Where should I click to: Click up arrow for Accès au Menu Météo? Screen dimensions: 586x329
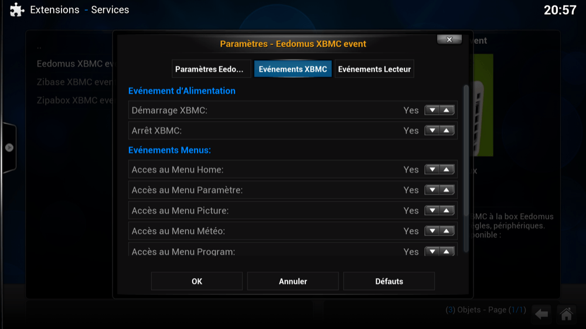pyautogui.click(x=447, y=231)
